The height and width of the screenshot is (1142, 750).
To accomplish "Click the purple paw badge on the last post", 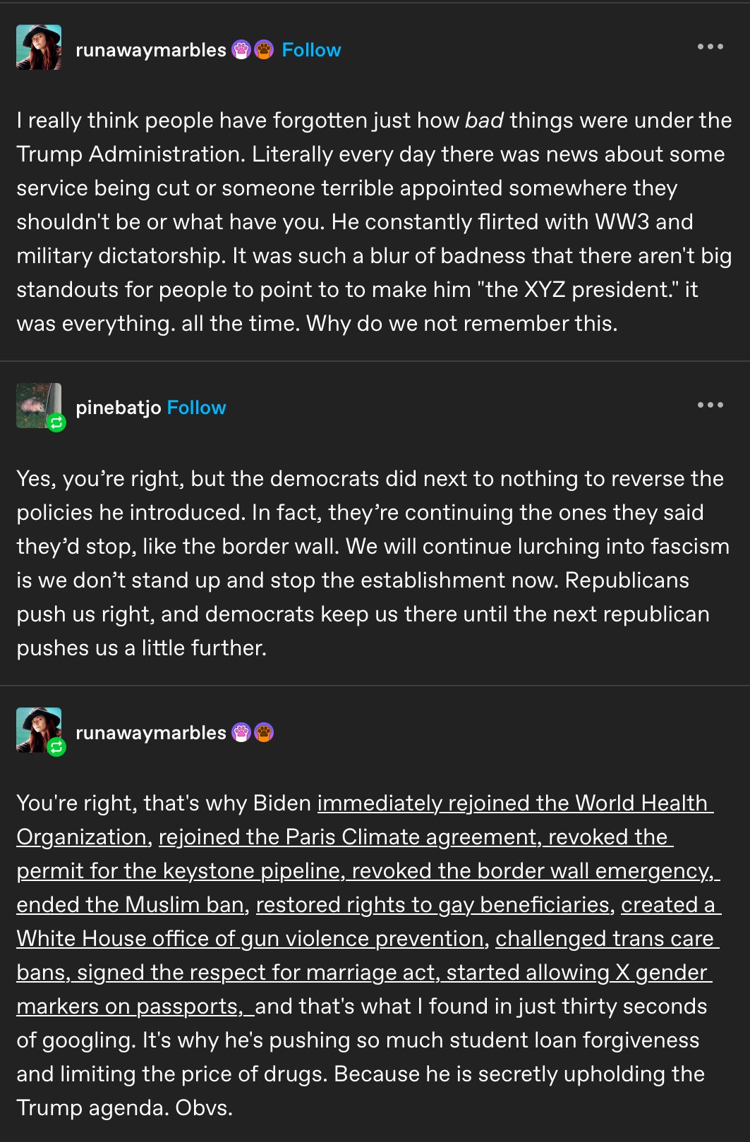I will click(241, 733).
